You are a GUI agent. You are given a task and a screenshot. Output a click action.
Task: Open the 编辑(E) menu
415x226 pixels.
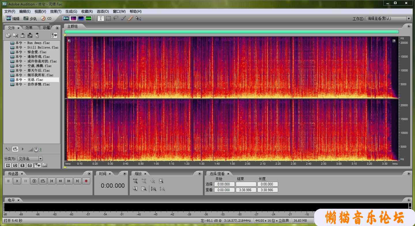tap(25, 12)
